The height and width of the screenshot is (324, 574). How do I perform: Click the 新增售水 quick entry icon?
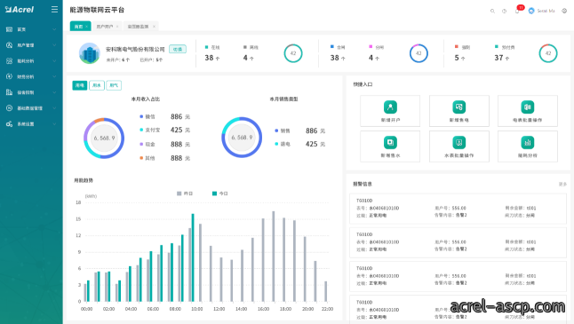pos(390,143)
